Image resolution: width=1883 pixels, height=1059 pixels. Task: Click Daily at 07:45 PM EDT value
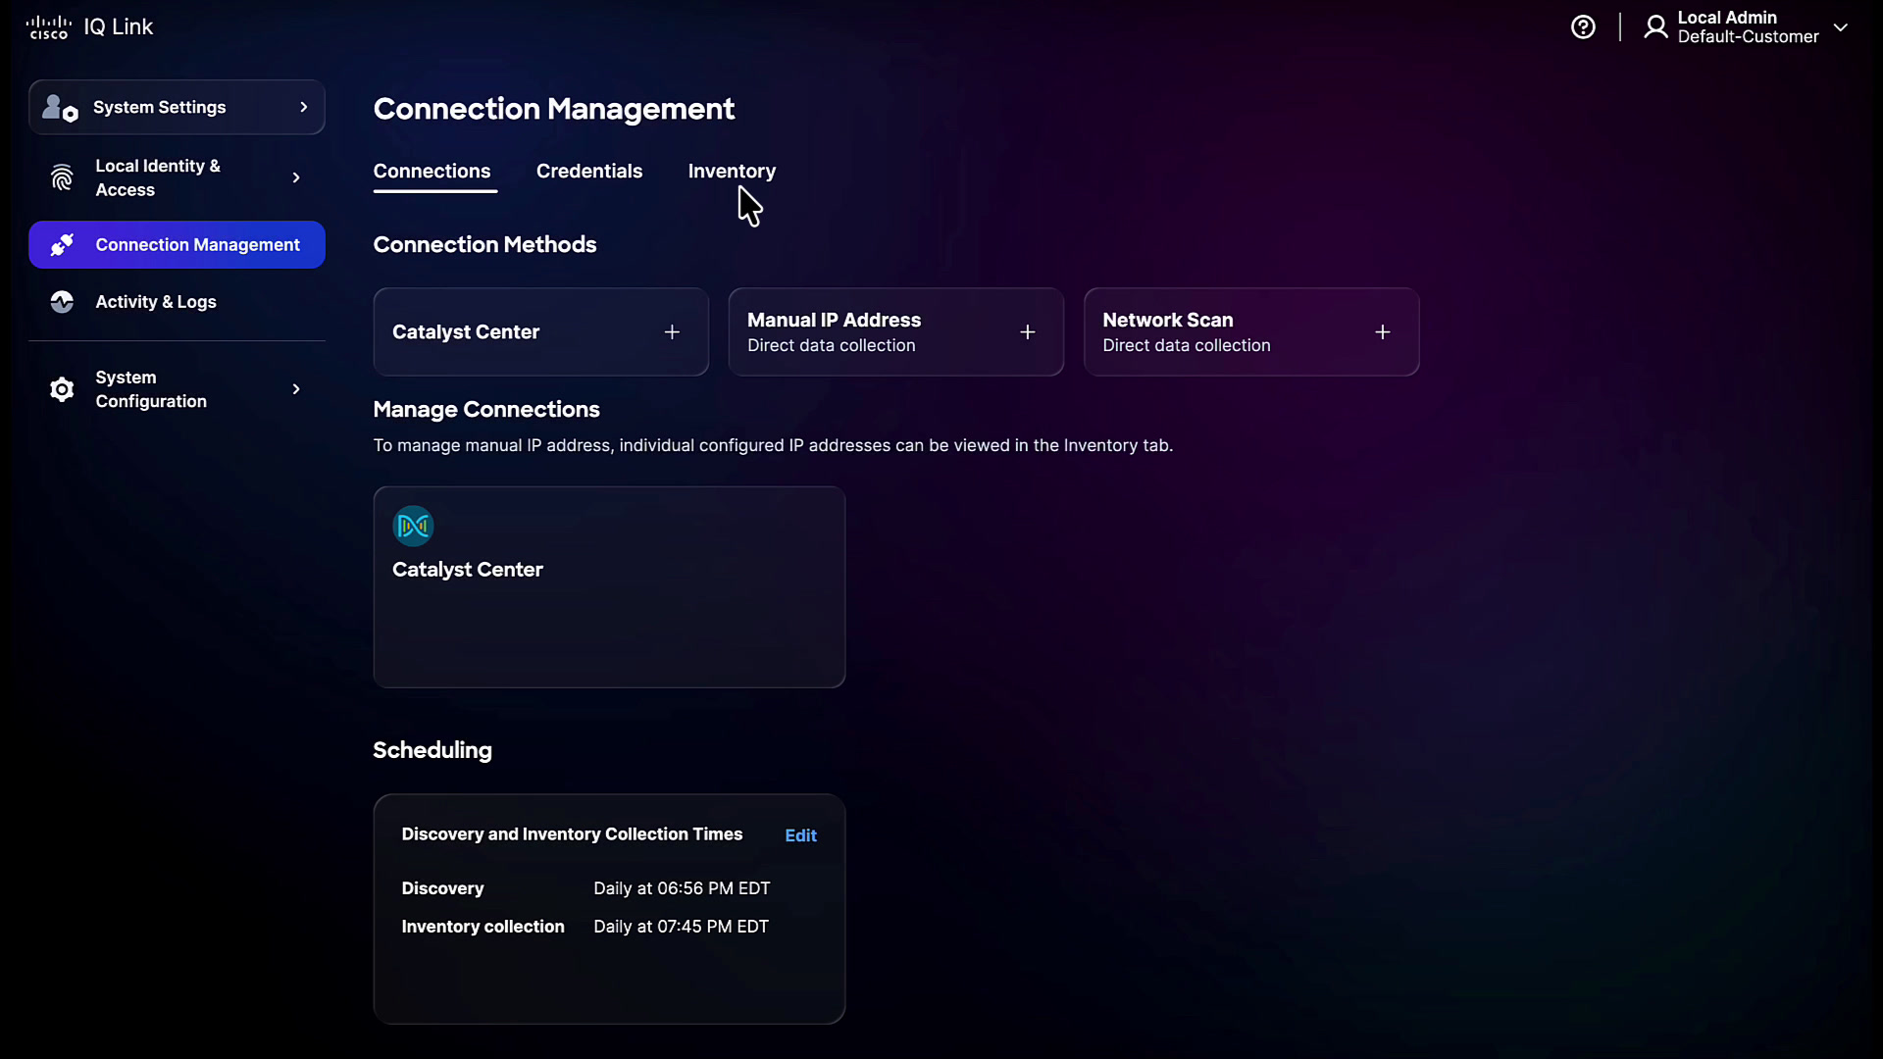tap(681, 927)
